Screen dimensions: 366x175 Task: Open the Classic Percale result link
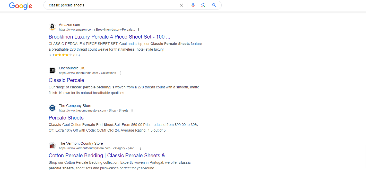(66, 80)
